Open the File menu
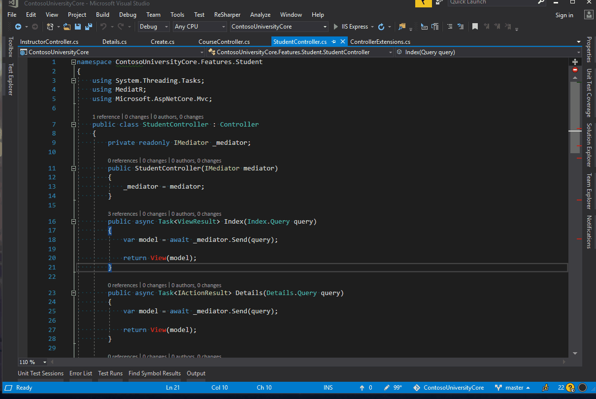This screenshot has height=399, width=596. (12, 15)
